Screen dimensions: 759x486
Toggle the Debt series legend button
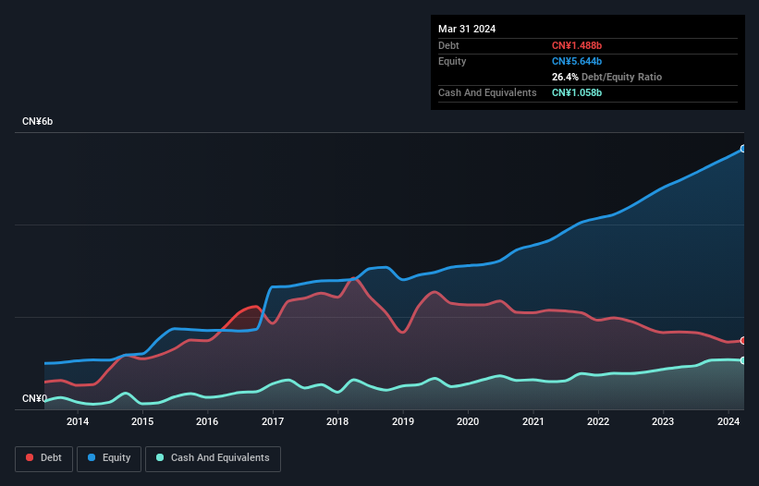tap(44, 458)
